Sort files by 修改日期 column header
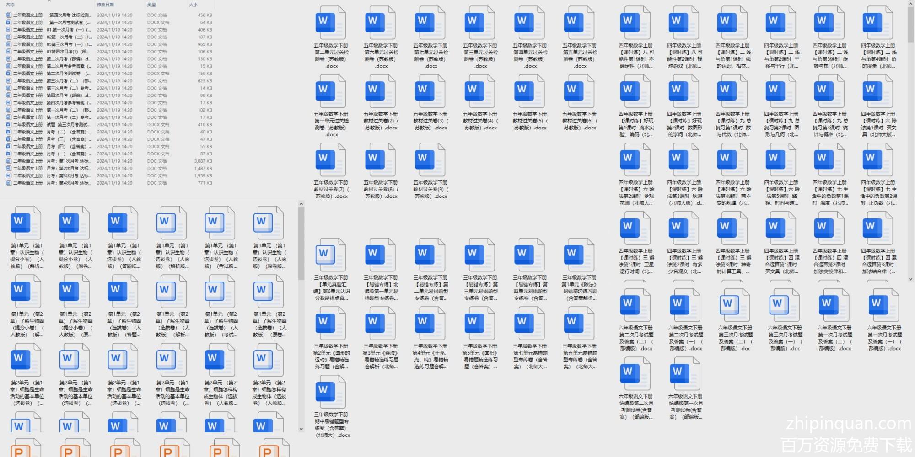 click(x=105, y=5)
